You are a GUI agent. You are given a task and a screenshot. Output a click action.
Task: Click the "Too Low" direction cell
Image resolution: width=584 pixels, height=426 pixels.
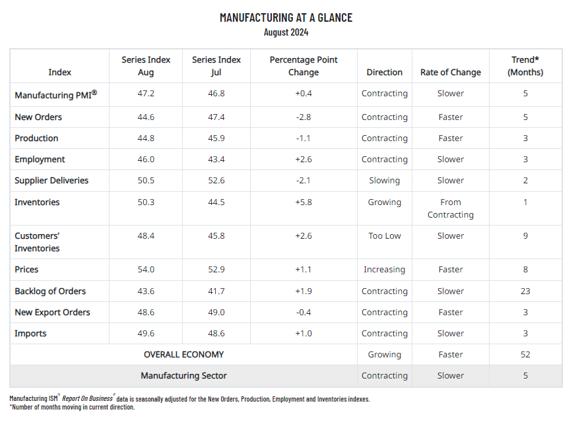(384, 236)
